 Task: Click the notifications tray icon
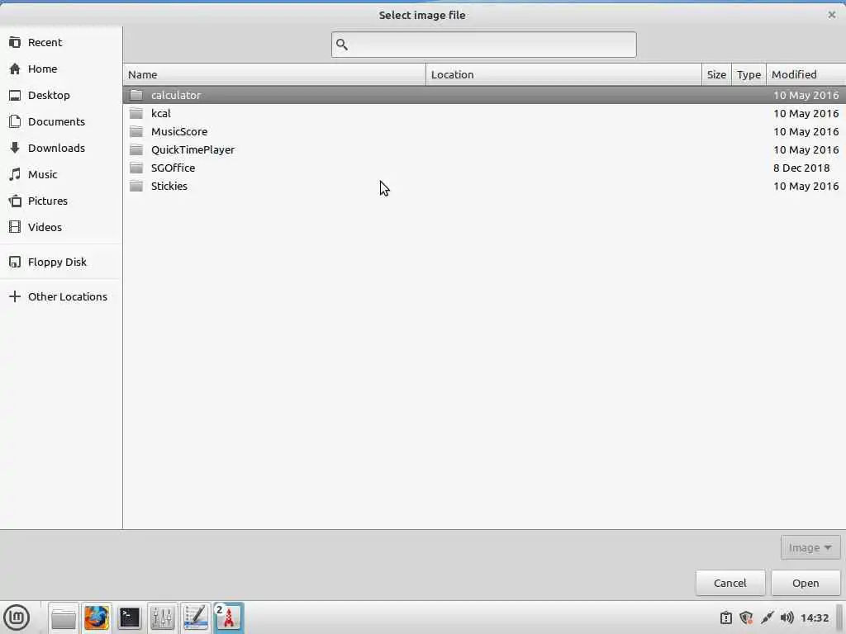[x=726, y=617]
